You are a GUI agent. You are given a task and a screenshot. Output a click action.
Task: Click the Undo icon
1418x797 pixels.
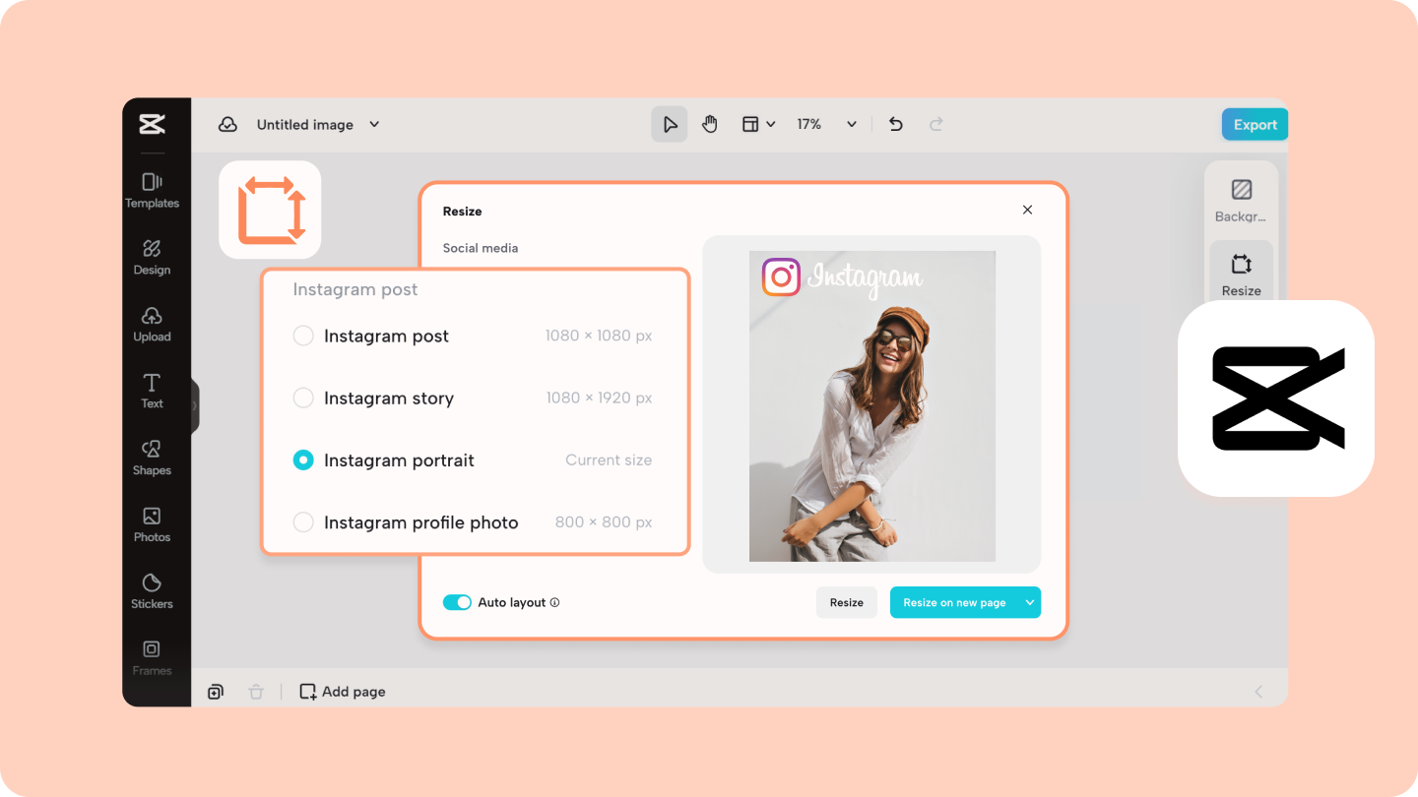pos(895,124)
